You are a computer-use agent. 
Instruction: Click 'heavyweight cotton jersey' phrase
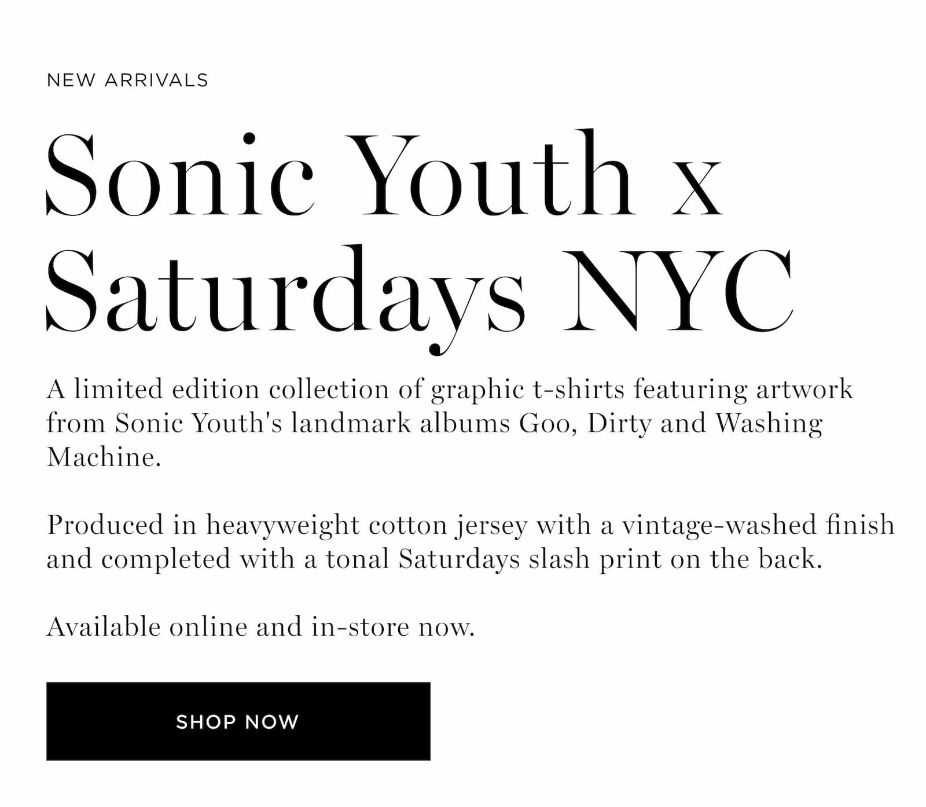coord(367,525)
